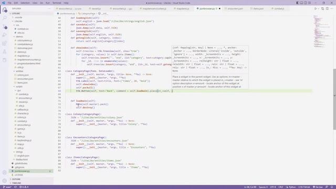Switch to the items.json editor tab

click(258, 8)
